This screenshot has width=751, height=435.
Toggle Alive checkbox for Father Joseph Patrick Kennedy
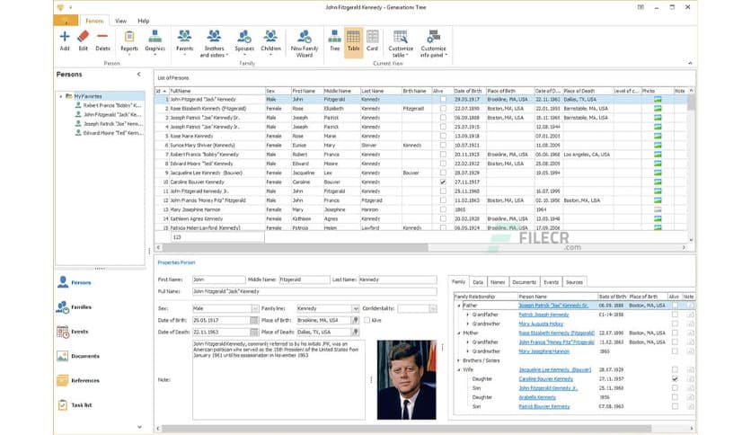tap(675, 306)
